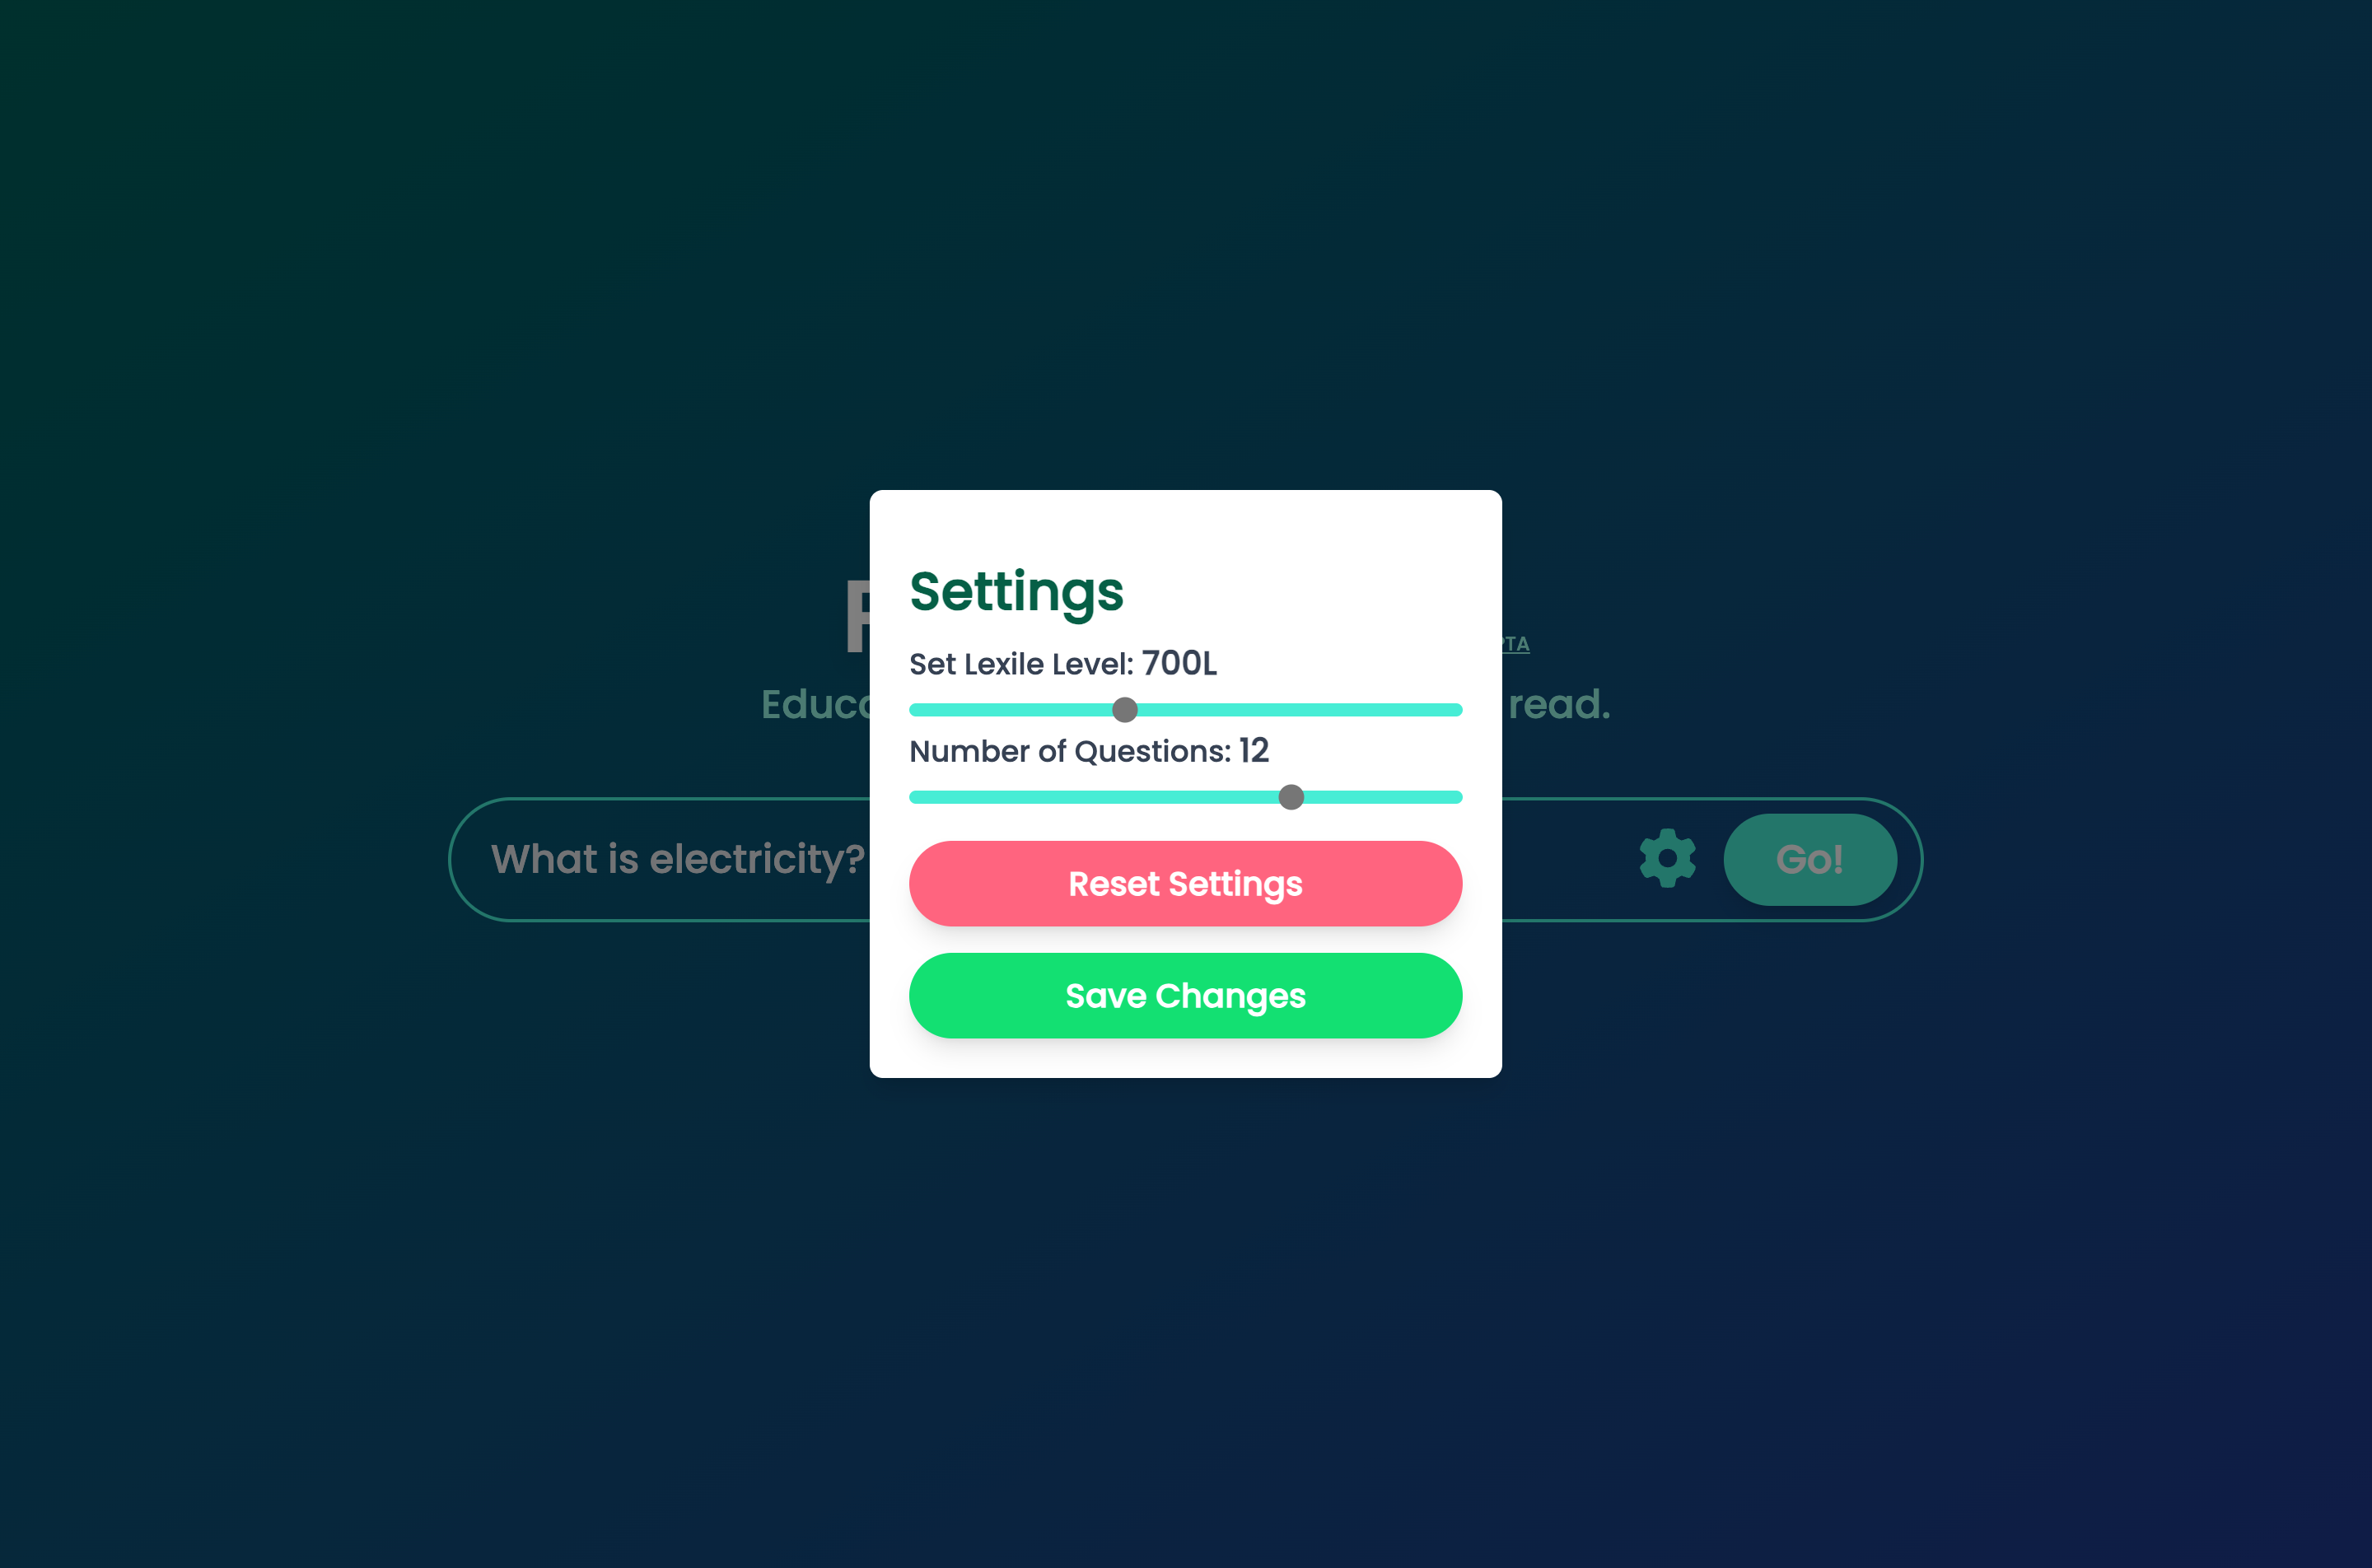Set the Questions slider to minimum at its left end
The height and width of the screenshot is (1568, 2372).
point(915,797)
